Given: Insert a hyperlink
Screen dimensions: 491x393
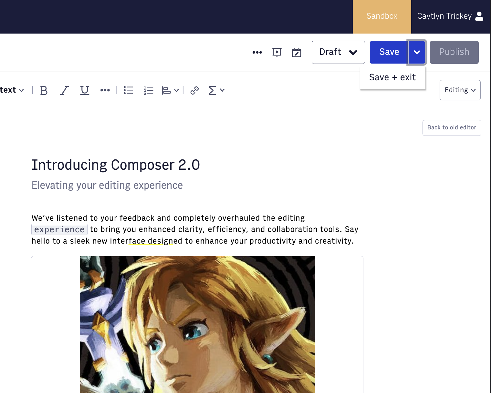Looking at the screenshot, I should click(x=194, y=90).
